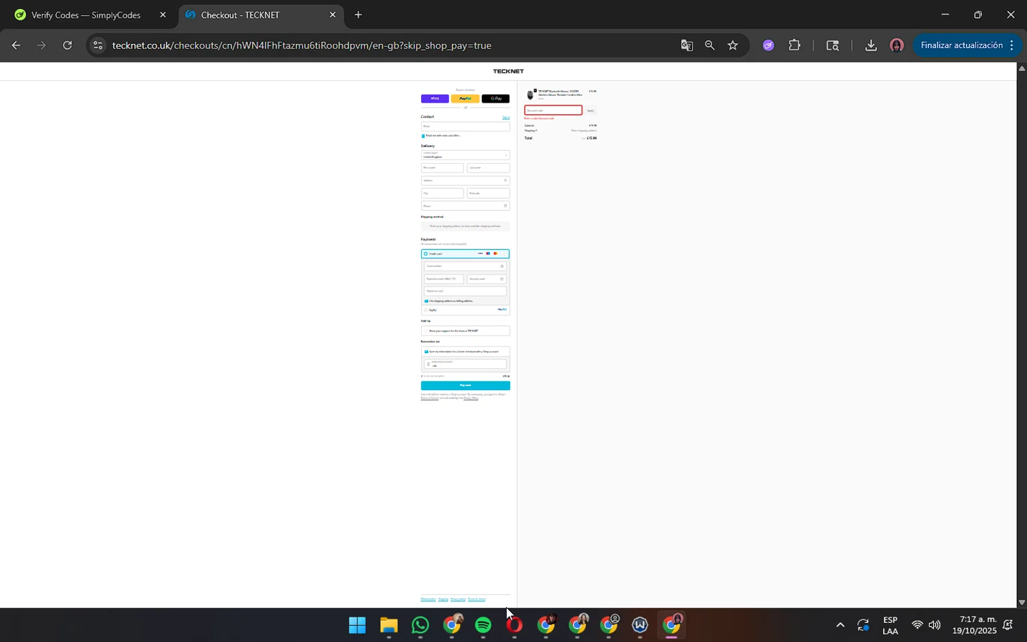Pay with Shop Pay express button

click(435, 99)
